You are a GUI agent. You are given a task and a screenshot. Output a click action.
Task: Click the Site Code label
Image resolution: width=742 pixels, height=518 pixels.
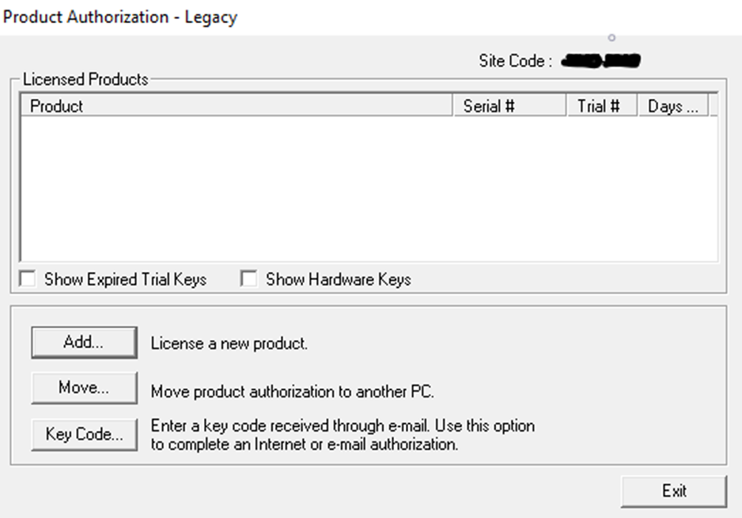click(x=515, y=61)
